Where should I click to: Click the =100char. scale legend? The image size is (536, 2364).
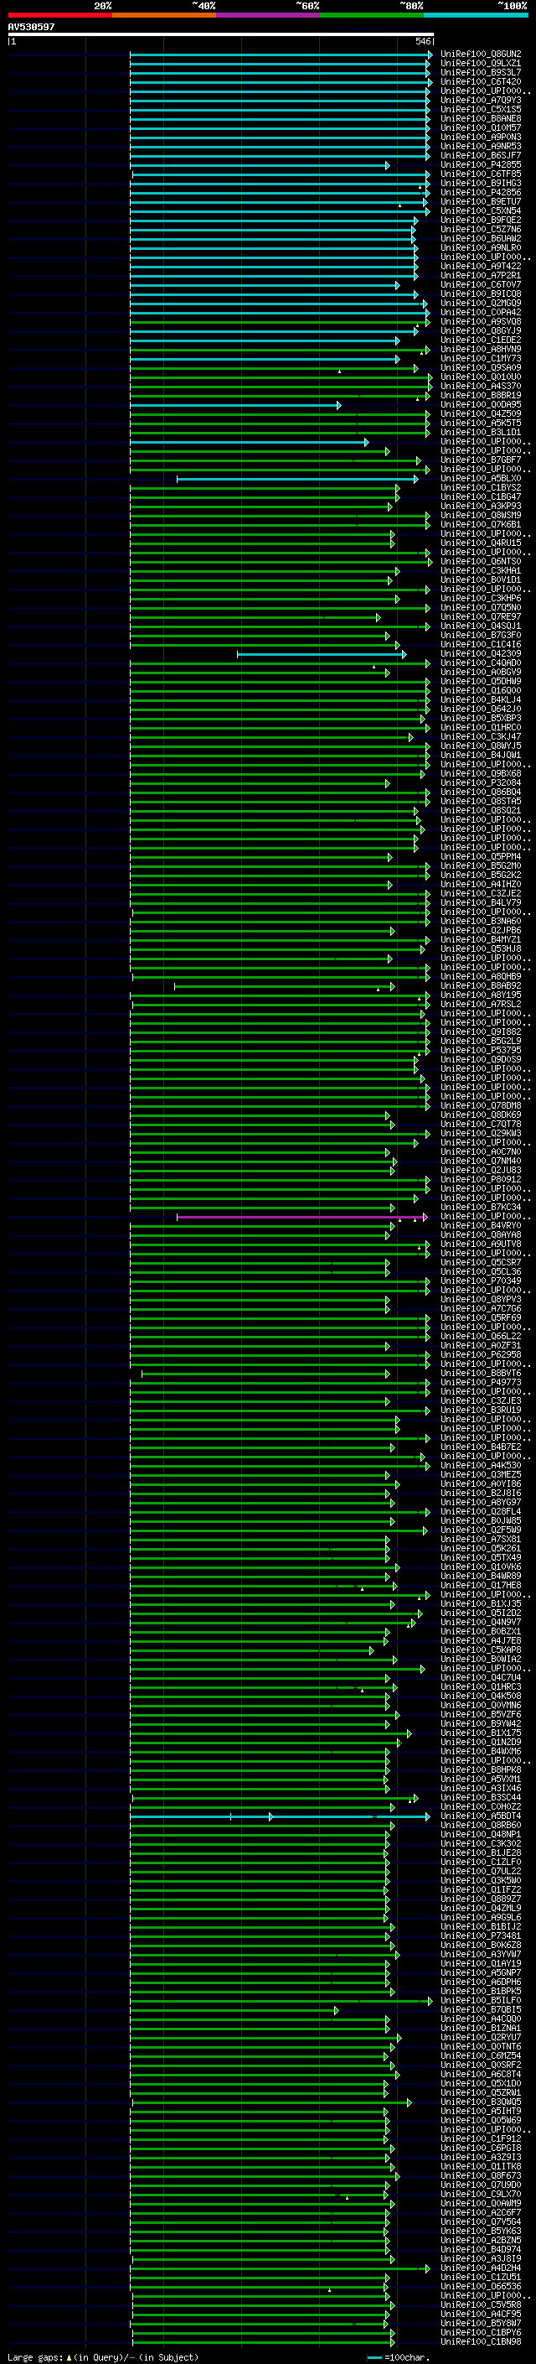pos(398,2357)
